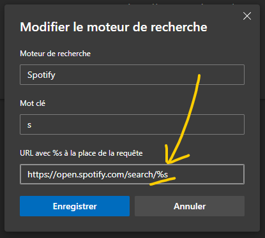Click the 'URL avec %s' field label
The image size is (265, 238).
tap(81, 153)
